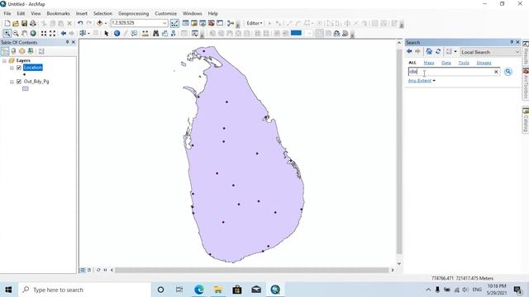Filter search results by Data

point(446,63)
